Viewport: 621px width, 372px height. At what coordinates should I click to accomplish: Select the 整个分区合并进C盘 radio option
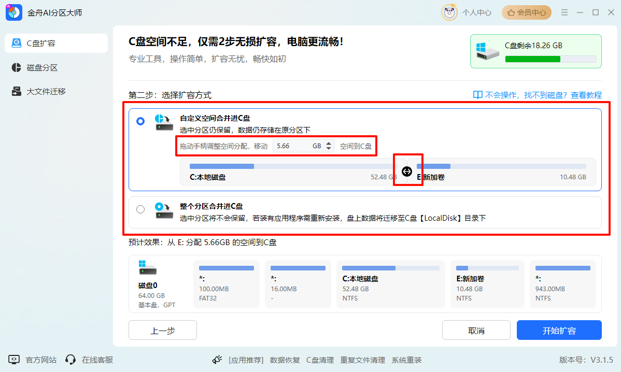click(x=140, y=209)
